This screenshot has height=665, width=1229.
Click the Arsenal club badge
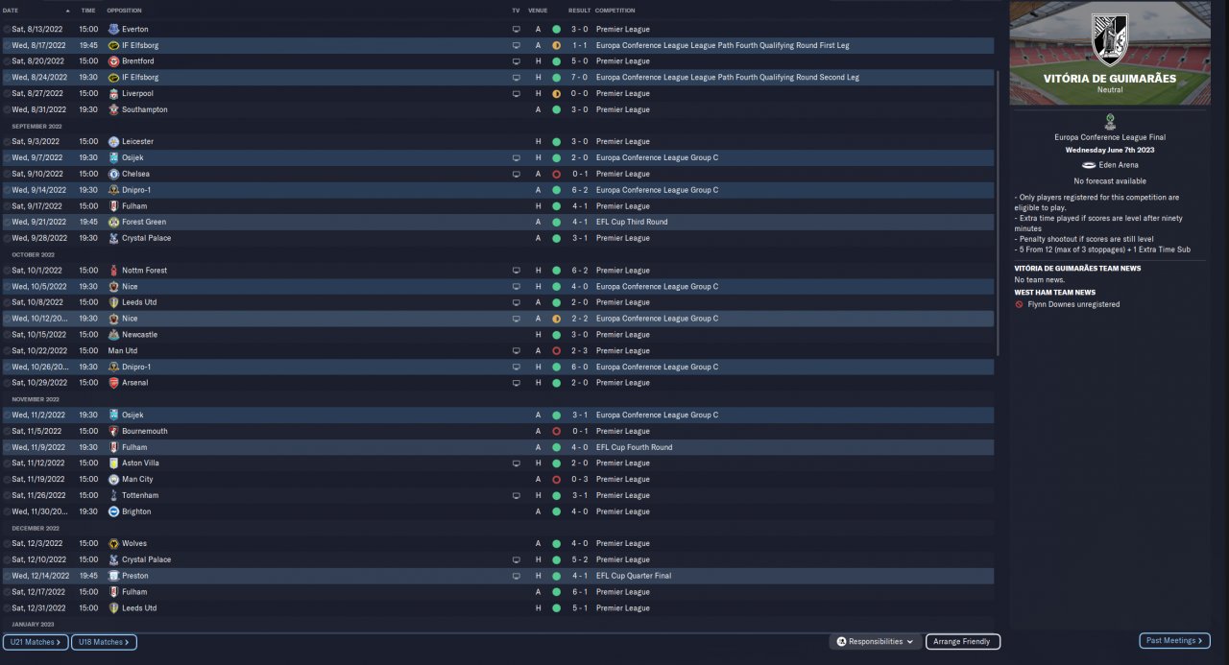113,383
